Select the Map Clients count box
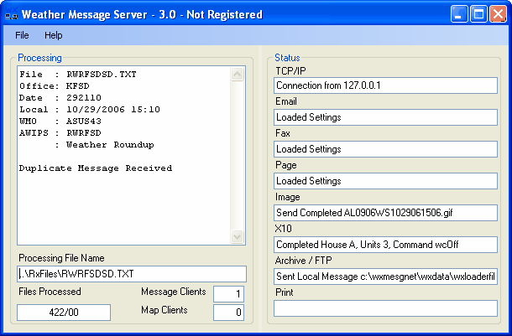This screenshot has height=336, width=512. (228, 313)
